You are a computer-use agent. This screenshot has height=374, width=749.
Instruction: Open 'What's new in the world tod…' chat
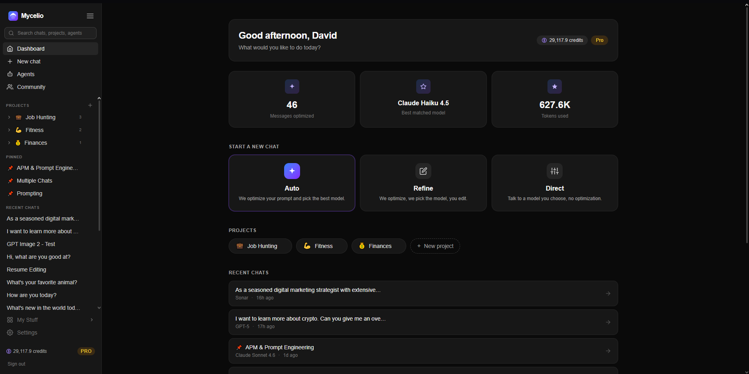(x=43, y=308)
